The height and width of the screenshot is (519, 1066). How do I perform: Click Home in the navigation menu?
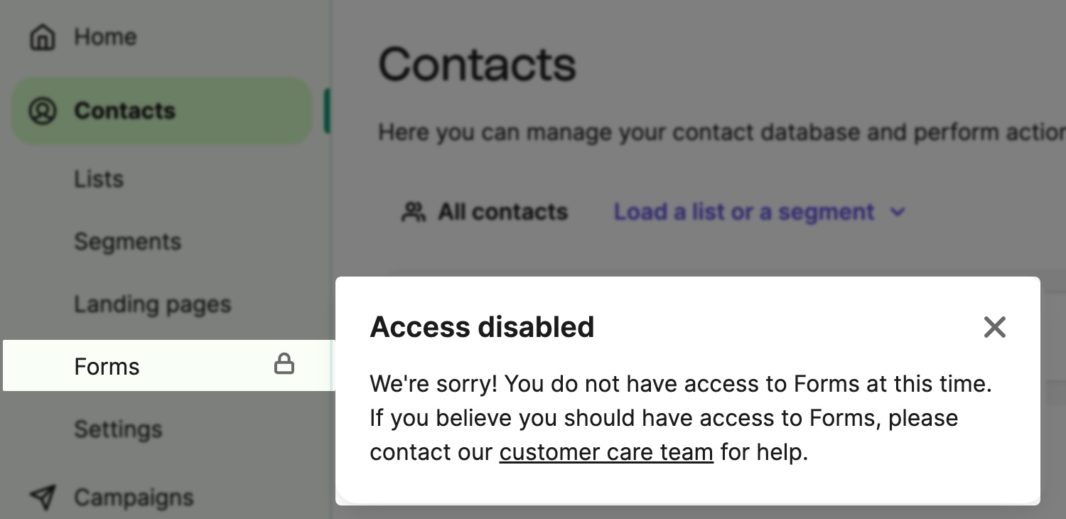tap(105, 37)
